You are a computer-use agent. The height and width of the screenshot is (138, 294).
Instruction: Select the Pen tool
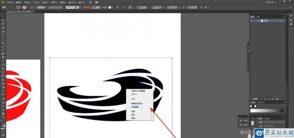click(x=3, y=31)
